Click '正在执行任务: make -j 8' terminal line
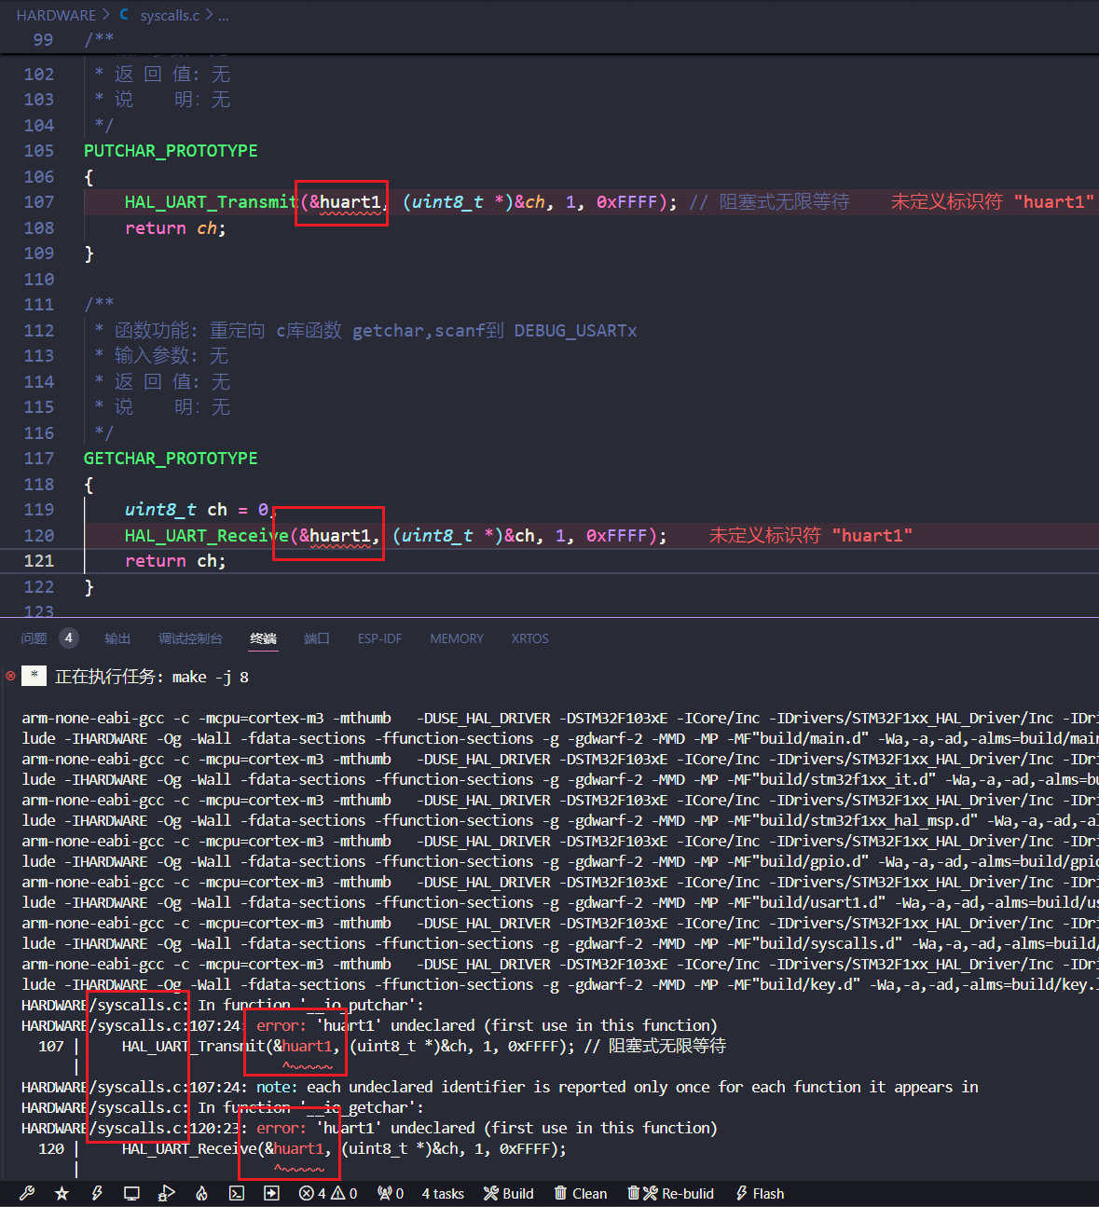1099x1207 pixels. 152,677
